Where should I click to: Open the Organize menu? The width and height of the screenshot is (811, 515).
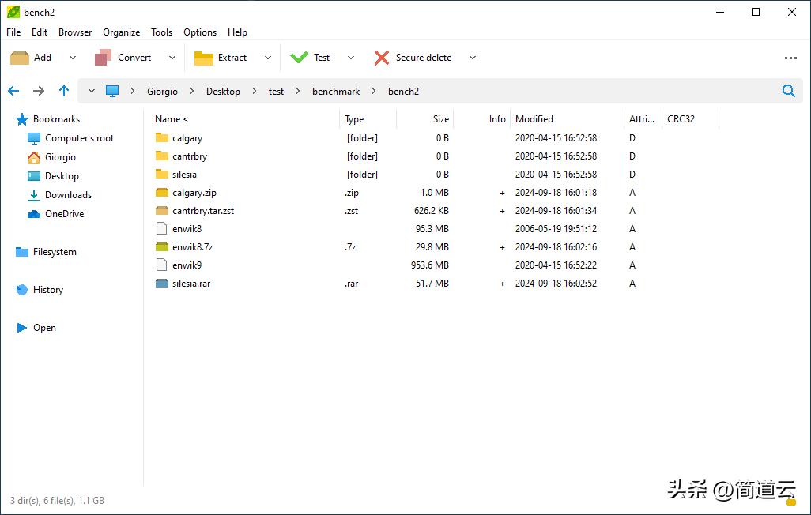point(121,32)
